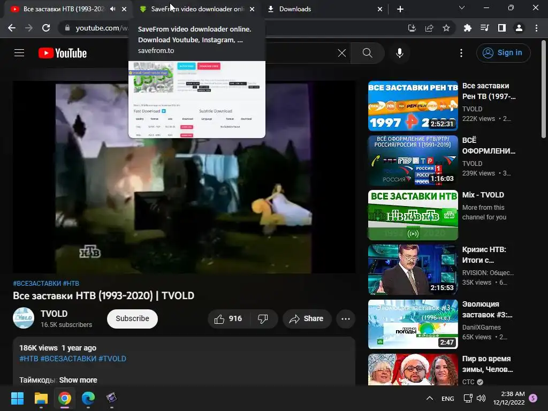
Task: Go back in browser history
Action: 12,28
